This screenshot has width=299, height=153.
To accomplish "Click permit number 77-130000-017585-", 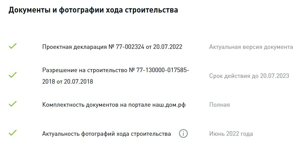I will click(163, 70).
